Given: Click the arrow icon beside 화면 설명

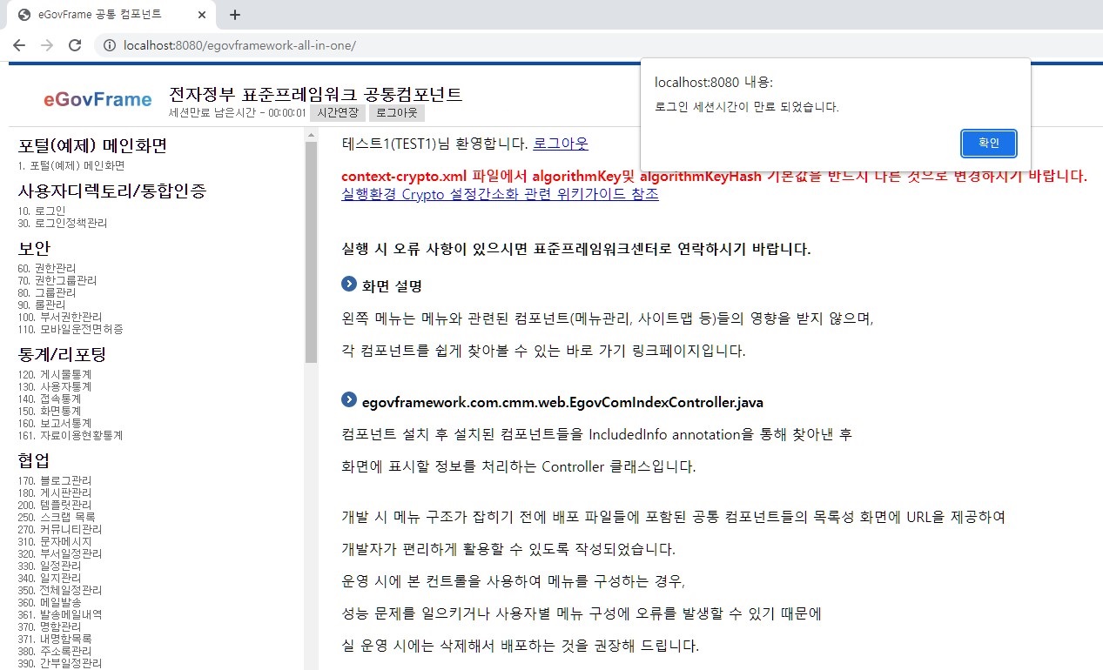Looking at the screenshot, I should click(349, 285).
